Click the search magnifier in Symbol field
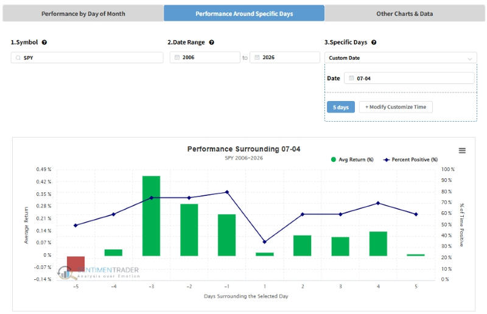Viewport: 487px width, 314px height. click(x=18, y=58)
